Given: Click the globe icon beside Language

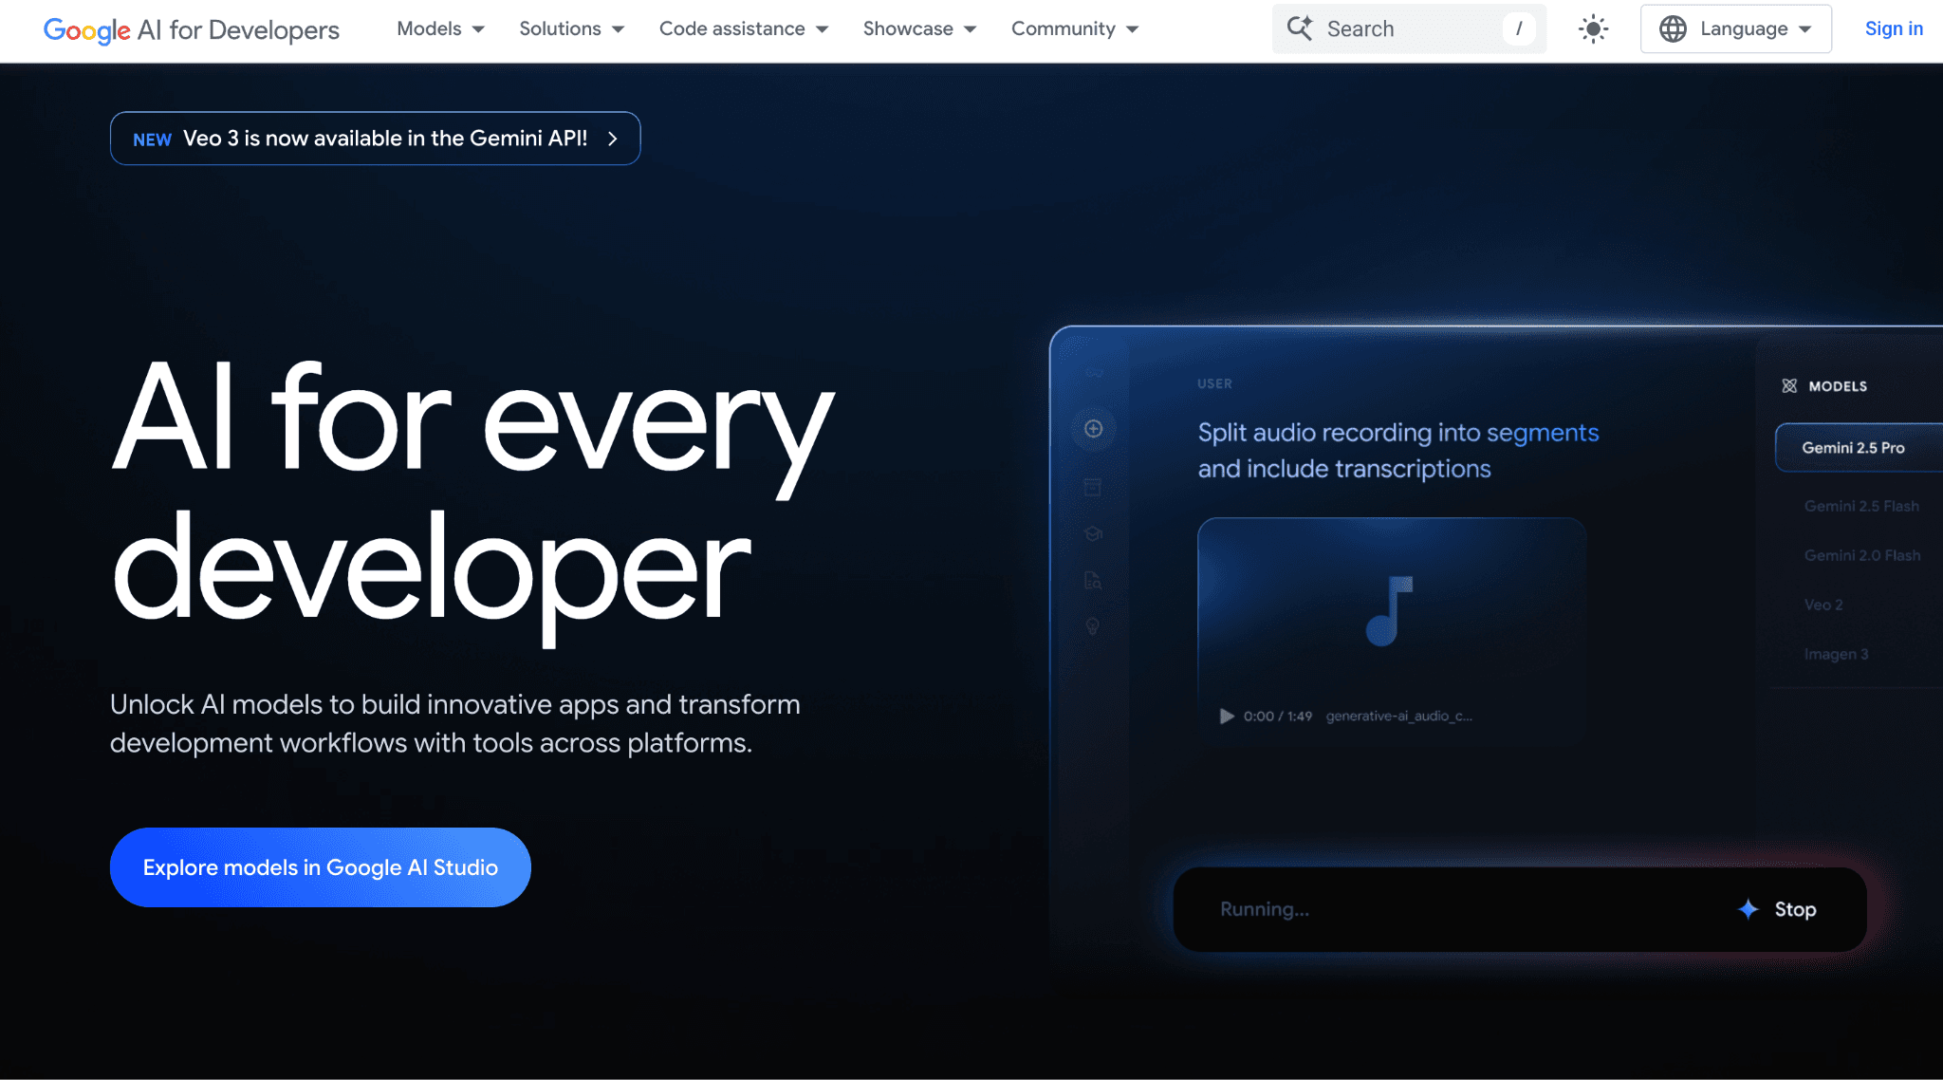Looking at the screenshot, I should (1673, 28).
